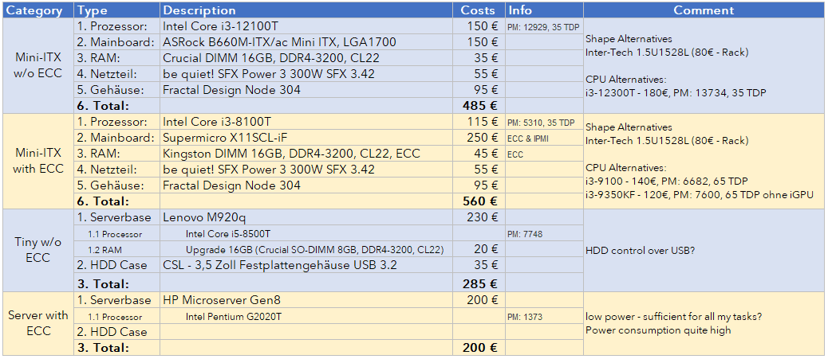Click the 'ECC & IPMI' info cell

coord(544,138)
